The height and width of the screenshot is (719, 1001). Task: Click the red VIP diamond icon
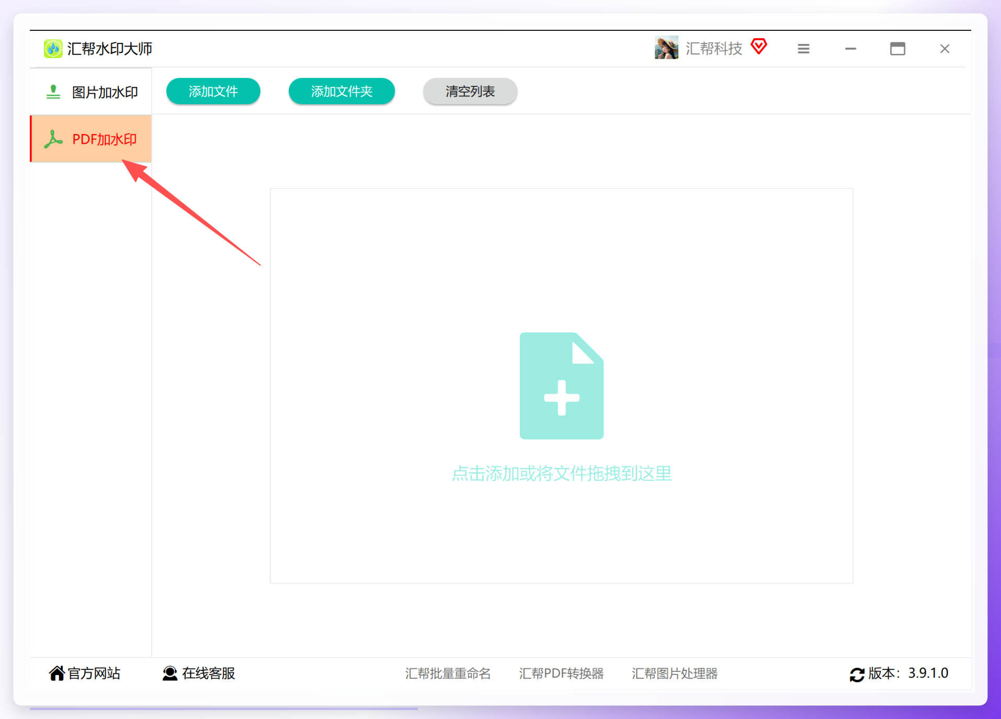[759, 47]
